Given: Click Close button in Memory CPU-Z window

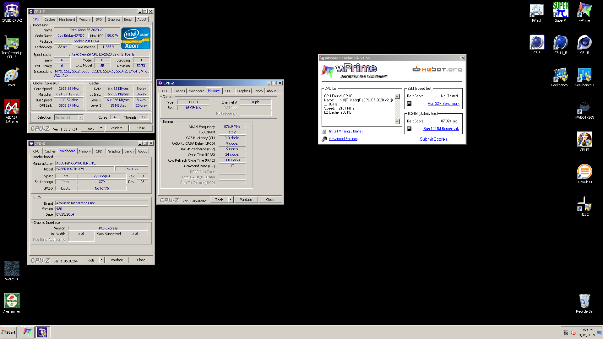Looking at the screenshot, I should click(270, 200).
